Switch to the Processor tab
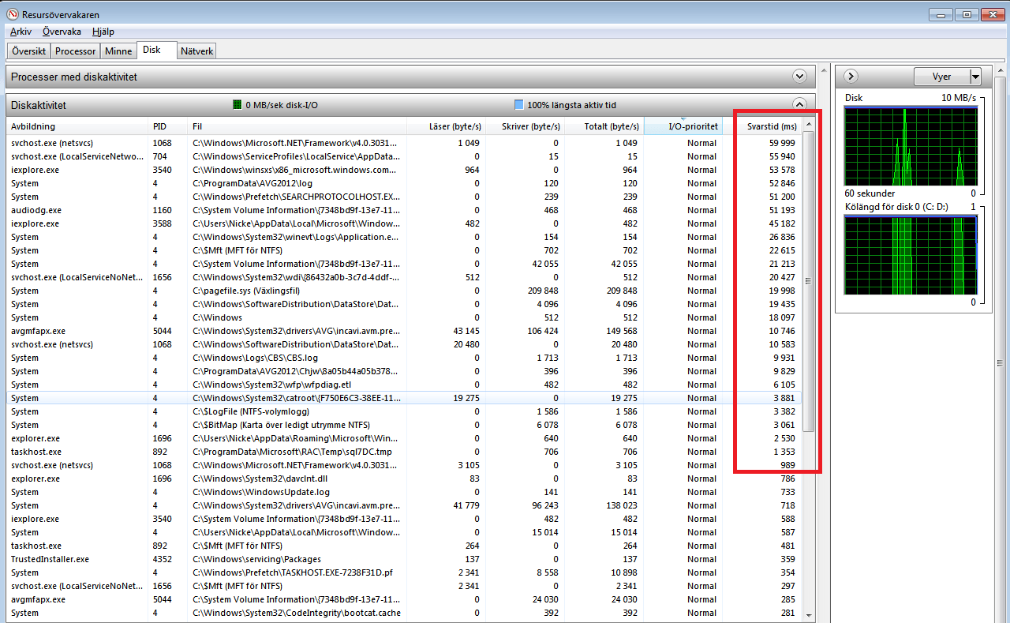This screenshot has width=1010, height=623. tap(76, 51)
